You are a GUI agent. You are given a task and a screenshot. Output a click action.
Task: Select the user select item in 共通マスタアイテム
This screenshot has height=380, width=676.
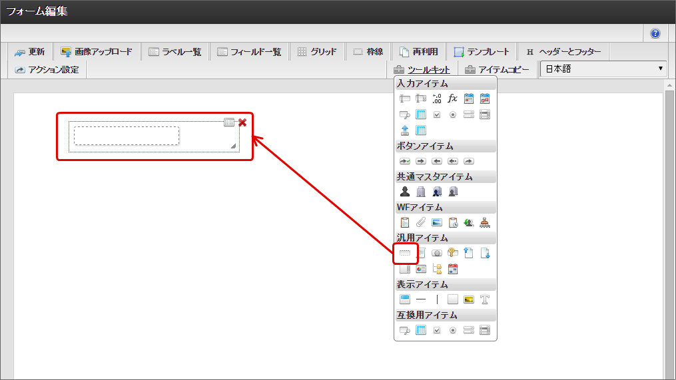404,192
